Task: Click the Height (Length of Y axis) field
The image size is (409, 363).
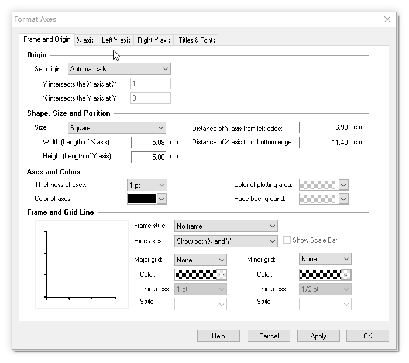Action: 149,157
